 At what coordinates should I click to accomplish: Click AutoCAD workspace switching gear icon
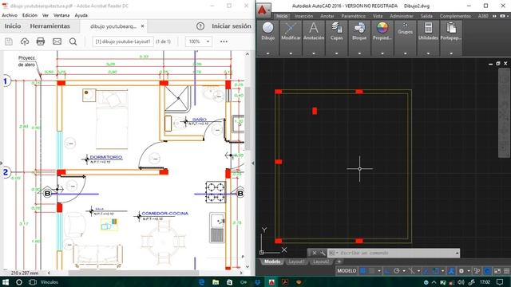click(x=461, y=271)
